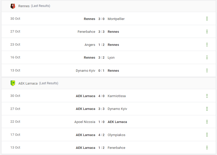Click the 4:2 score against Olympiakos
This screenshot has width=217, height=155.
101,135
